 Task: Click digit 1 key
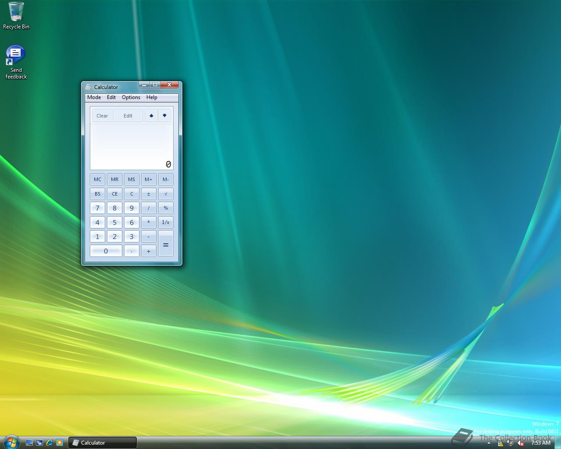(x=97, y=237)
